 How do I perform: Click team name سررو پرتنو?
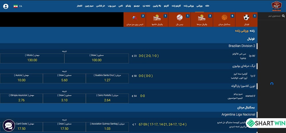pyautogui.click(x=237, y=94)
